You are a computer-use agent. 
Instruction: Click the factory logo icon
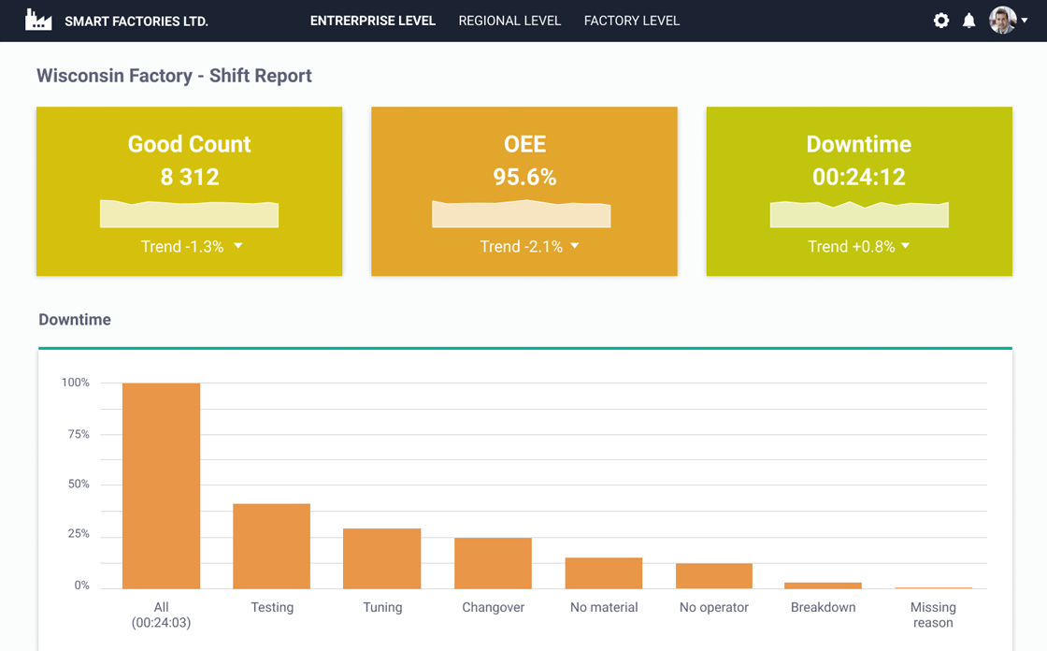[38, 21]
